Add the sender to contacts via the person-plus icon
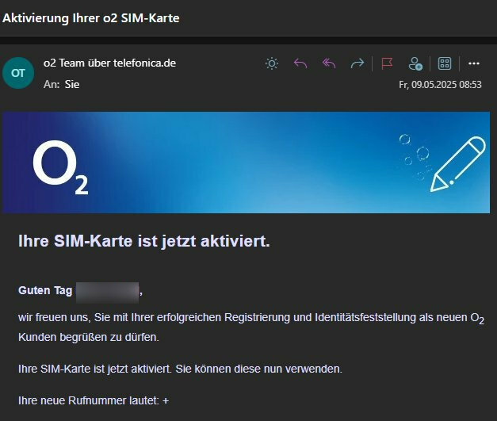Image resolution: width=497 pixels, height=421 pixels. pyautogui.click(x=415, y=63)
